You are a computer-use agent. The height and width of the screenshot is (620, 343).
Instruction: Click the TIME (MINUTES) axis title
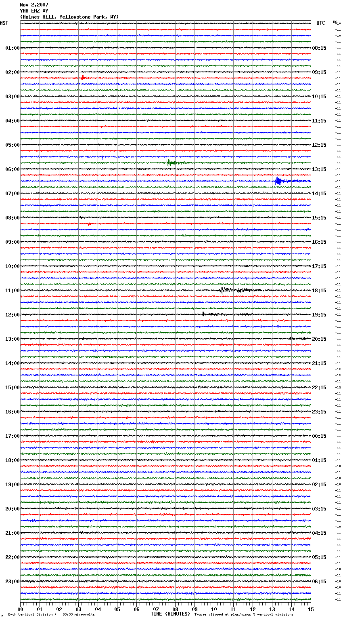pyautogui.click(x=170, y=614)
